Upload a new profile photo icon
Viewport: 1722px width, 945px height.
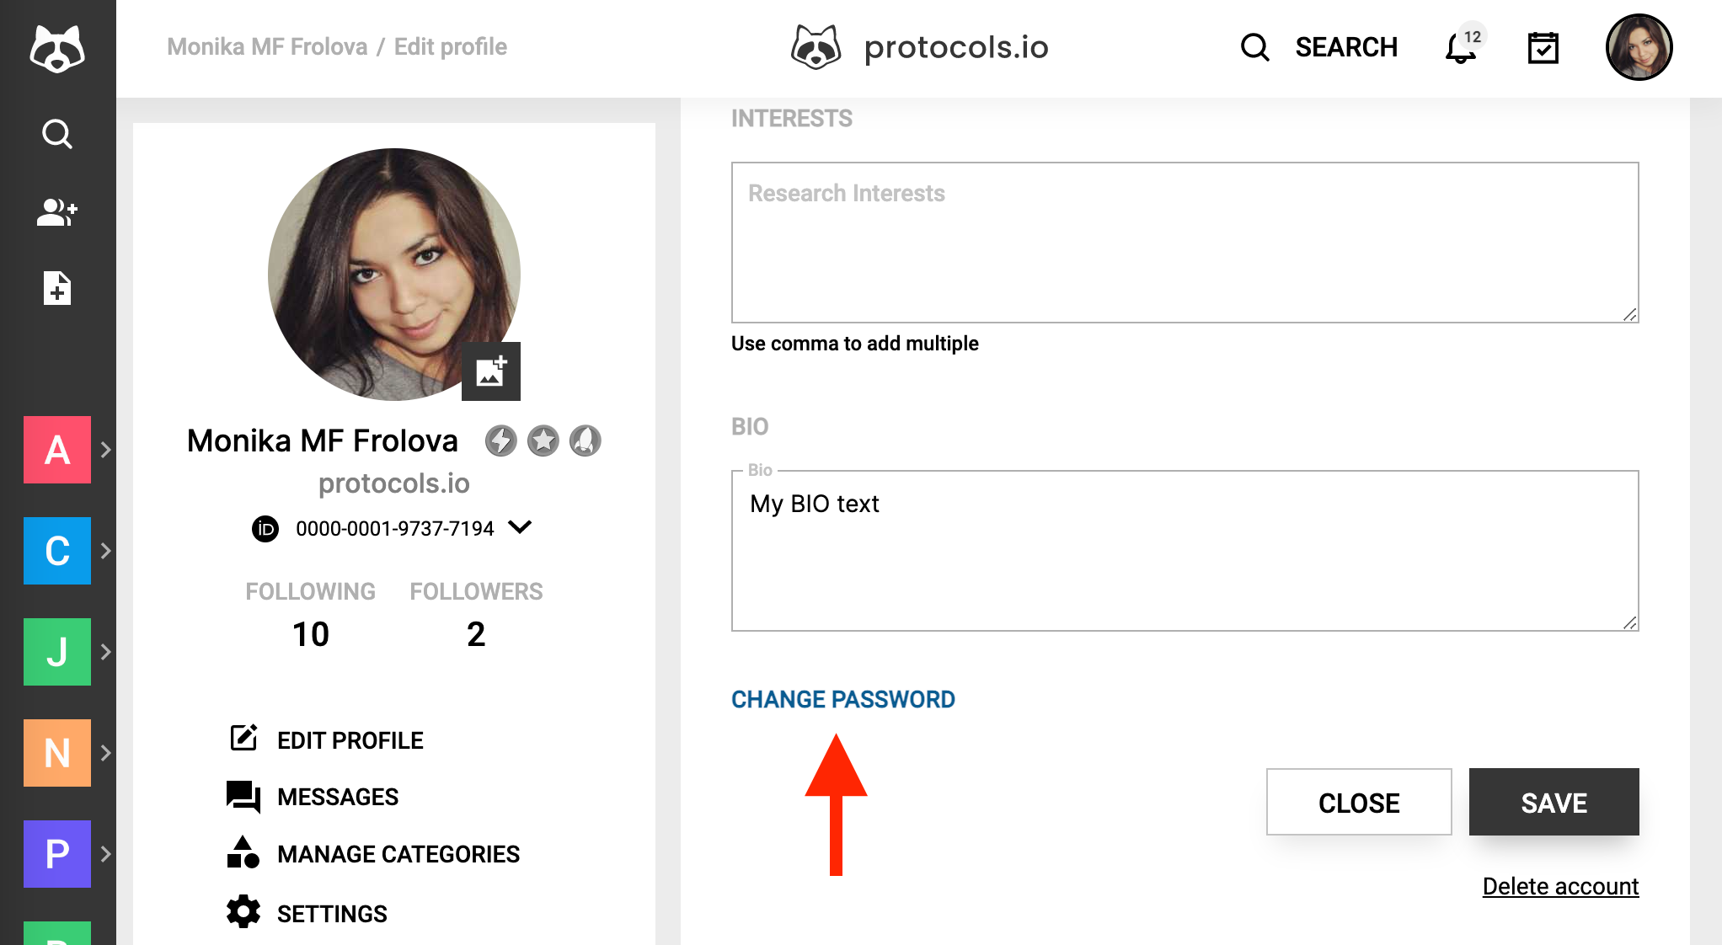[491, 371]
